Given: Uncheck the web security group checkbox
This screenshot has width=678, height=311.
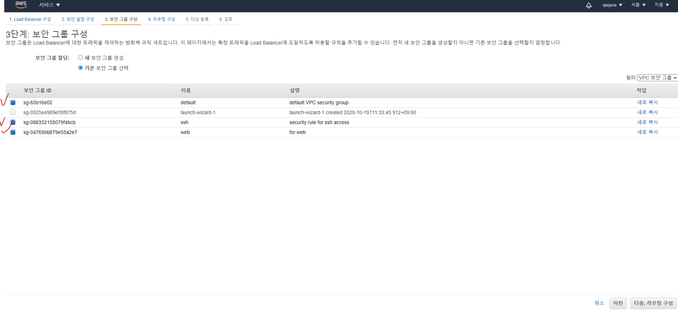Looking at the screenshot, I should coord(13,132).
